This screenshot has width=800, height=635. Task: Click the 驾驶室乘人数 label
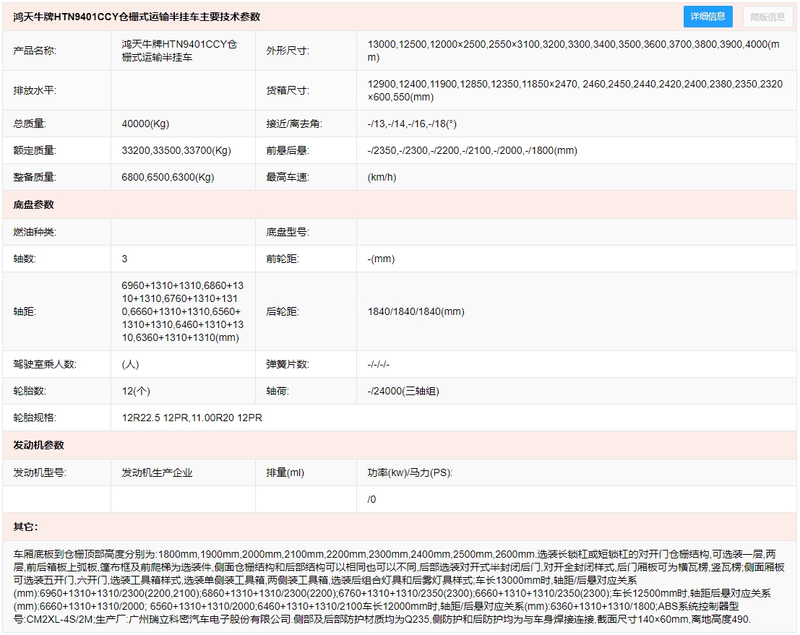click(45, 364)
